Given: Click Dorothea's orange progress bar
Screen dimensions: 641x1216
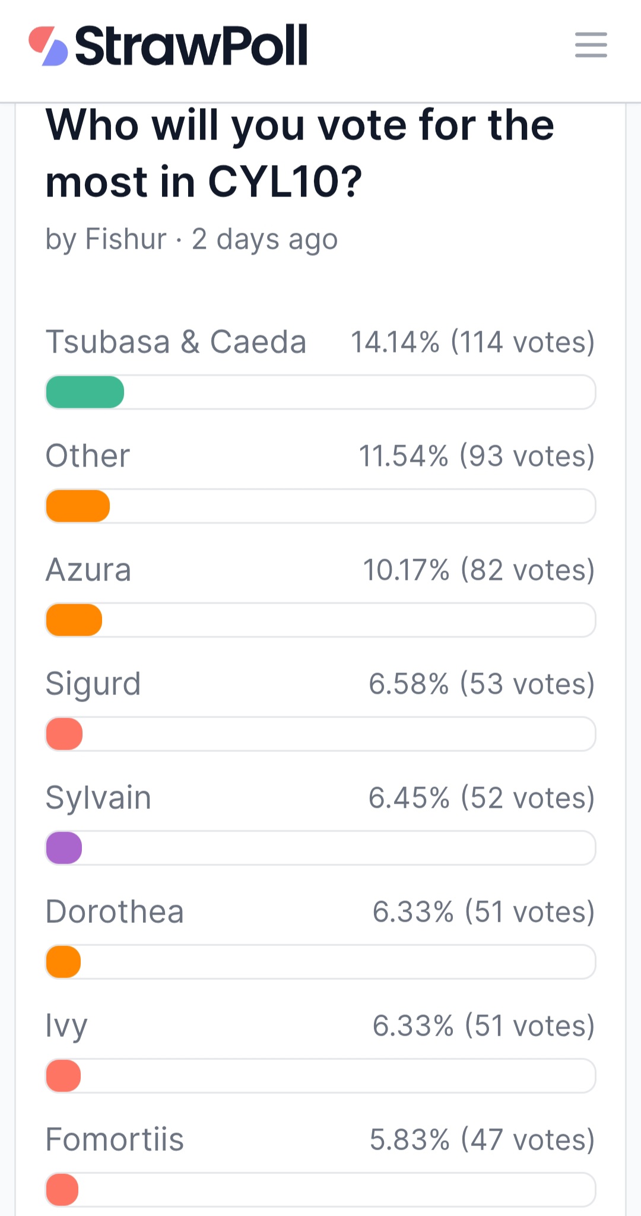Looking at the screenshot, I should coord(64,962).
